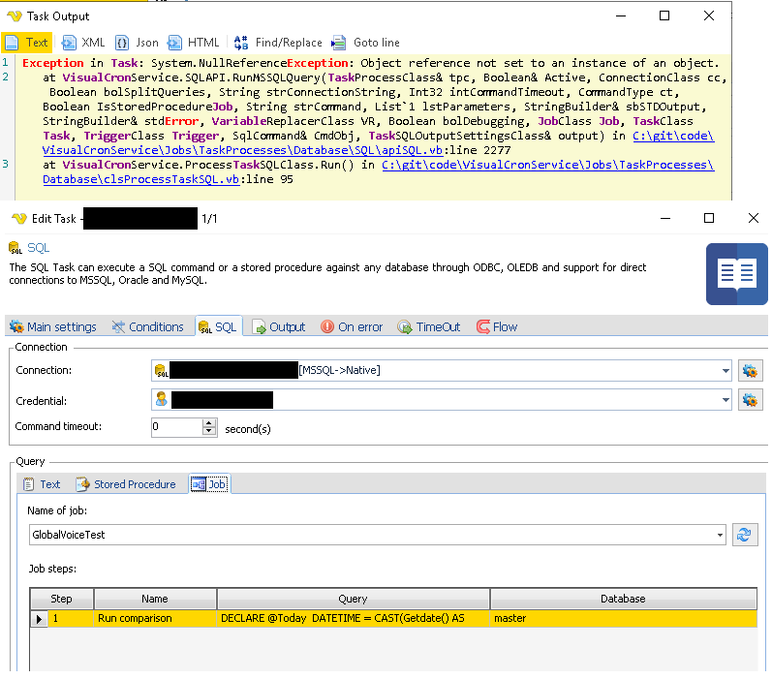The width and height of the screenshot is (772, 679).
Task: Open the SQL Task help book icon
Action: pyautogui.click(x=736, y=274)
